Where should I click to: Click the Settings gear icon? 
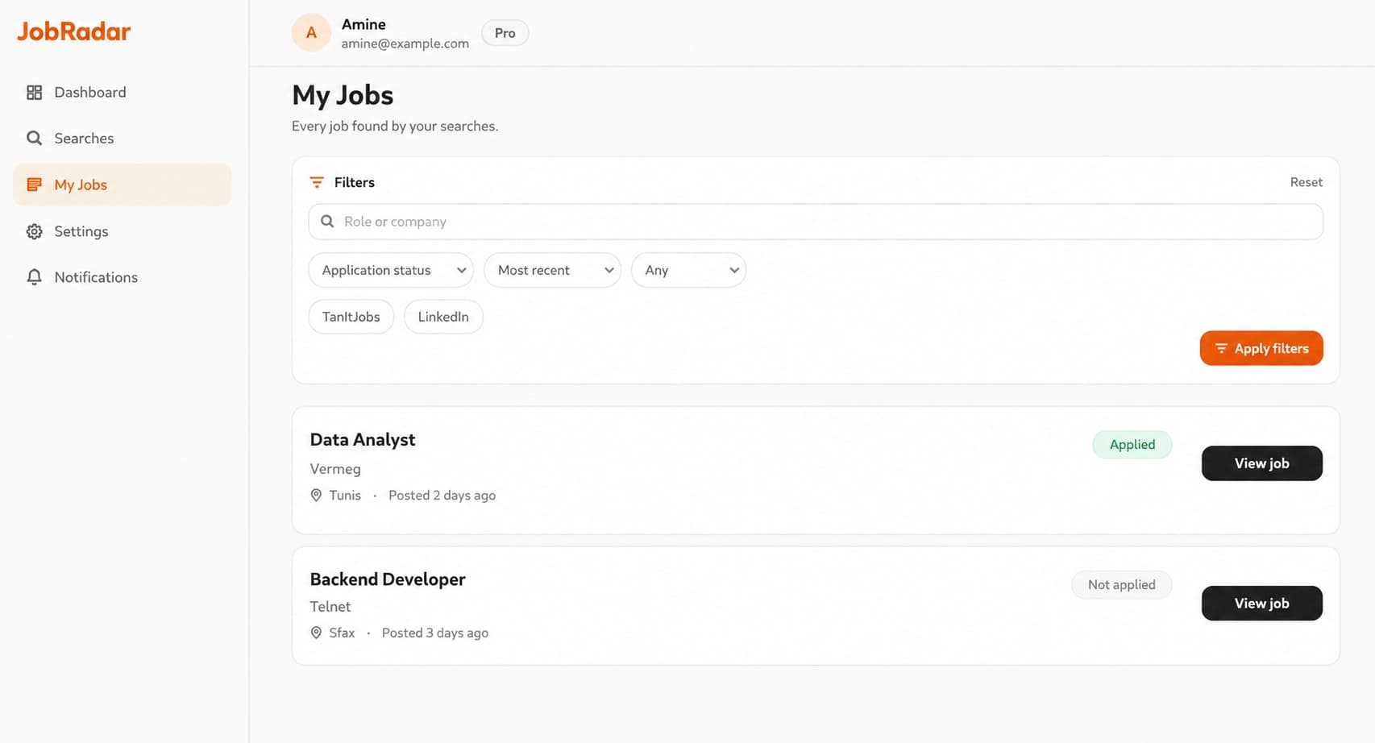pos(34,231)
